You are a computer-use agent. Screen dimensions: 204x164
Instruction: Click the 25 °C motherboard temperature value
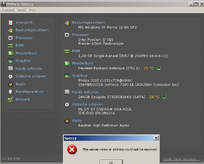(x=149, y=68)
